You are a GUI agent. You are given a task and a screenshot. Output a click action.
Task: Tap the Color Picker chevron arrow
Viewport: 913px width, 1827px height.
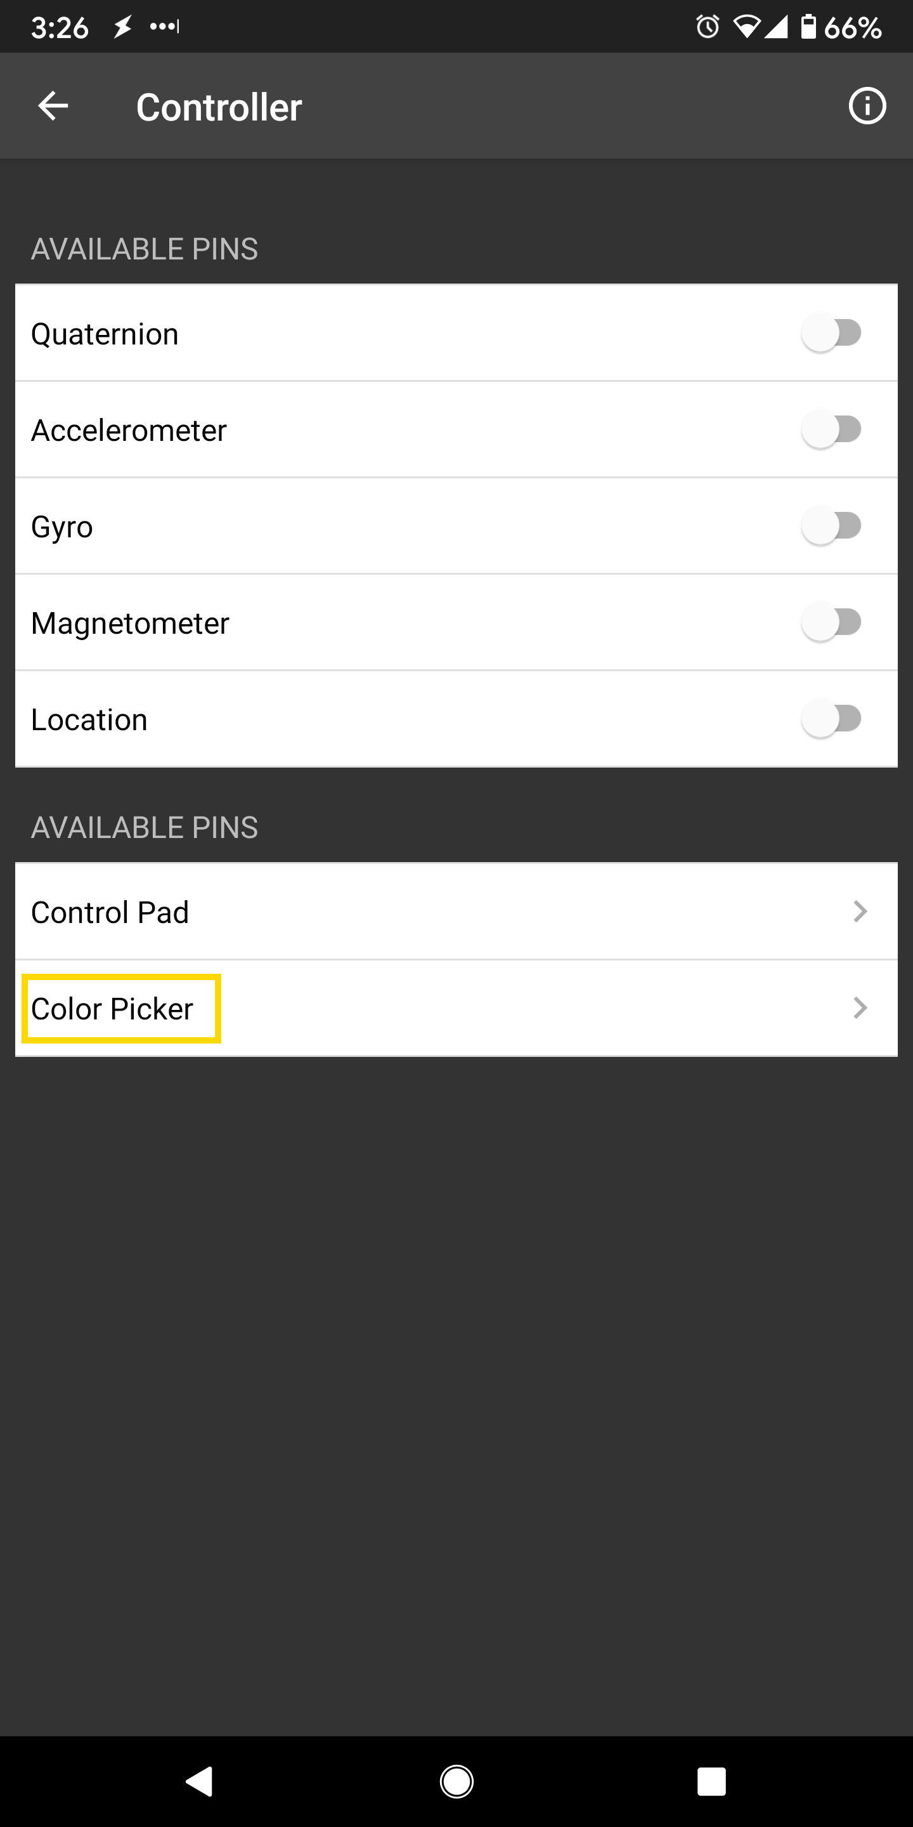click(x=860, y=1008)
